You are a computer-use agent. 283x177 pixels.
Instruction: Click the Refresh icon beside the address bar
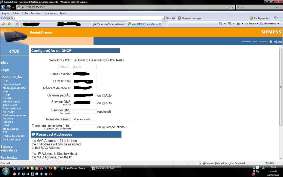pyautogui.click(x=227, y=7)
